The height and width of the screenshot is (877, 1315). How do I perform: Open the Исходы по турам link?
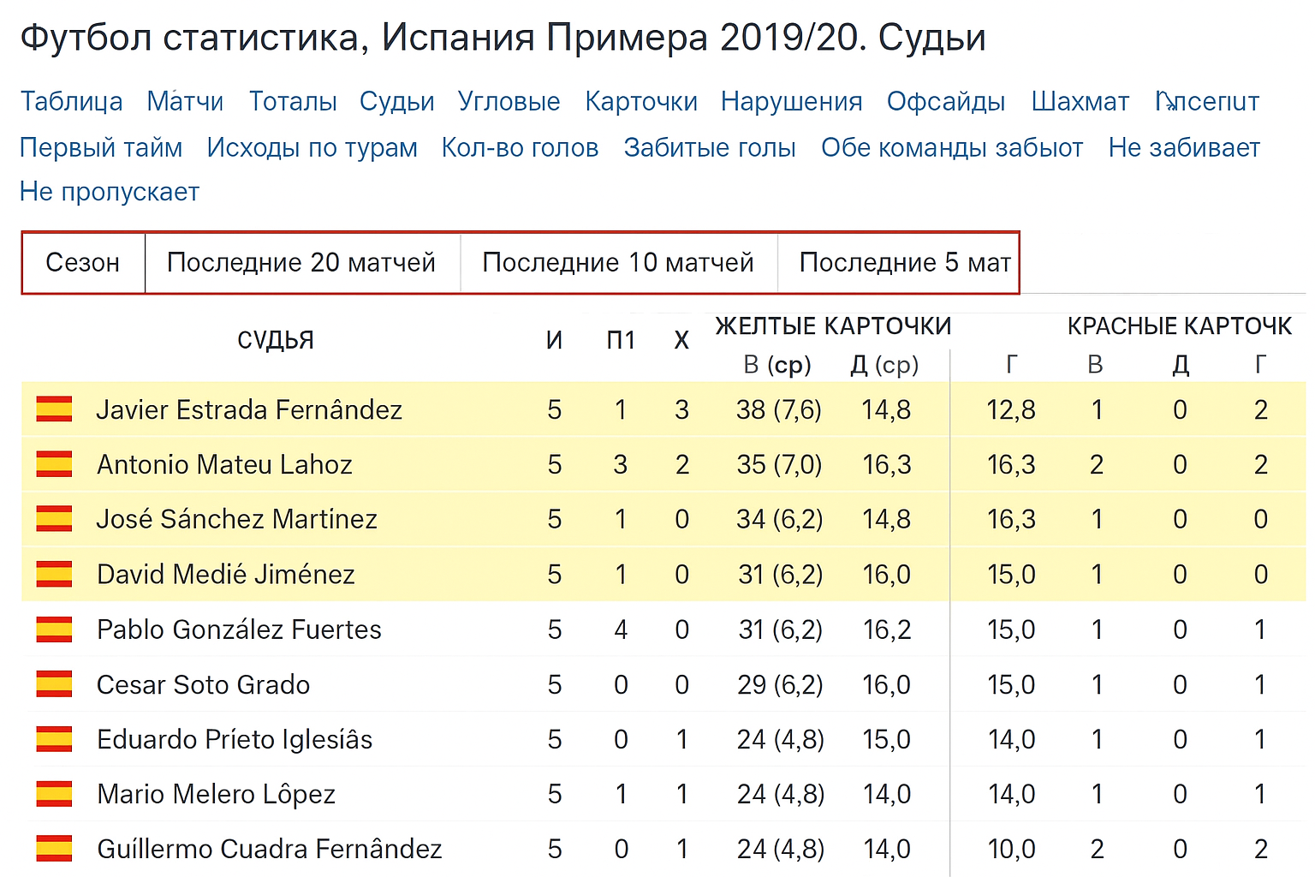(x=312, y=147)
